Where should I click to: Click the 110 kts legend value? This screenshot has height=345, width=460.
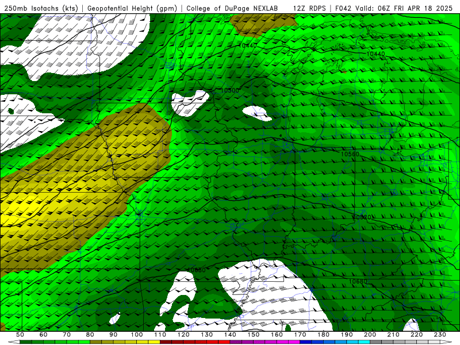pyautogui.click(x=160, y=335)
